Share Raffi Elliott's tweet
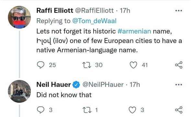This screenshot has width=191, height=117. coord(179,65)
